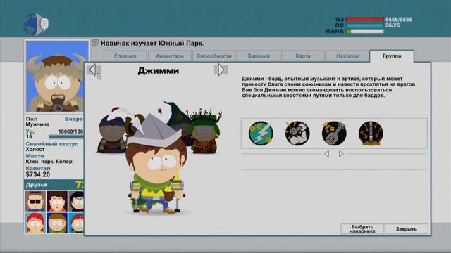Click the Выбрать напарника button
451x253 pixels.
click(x=362, y=229)
